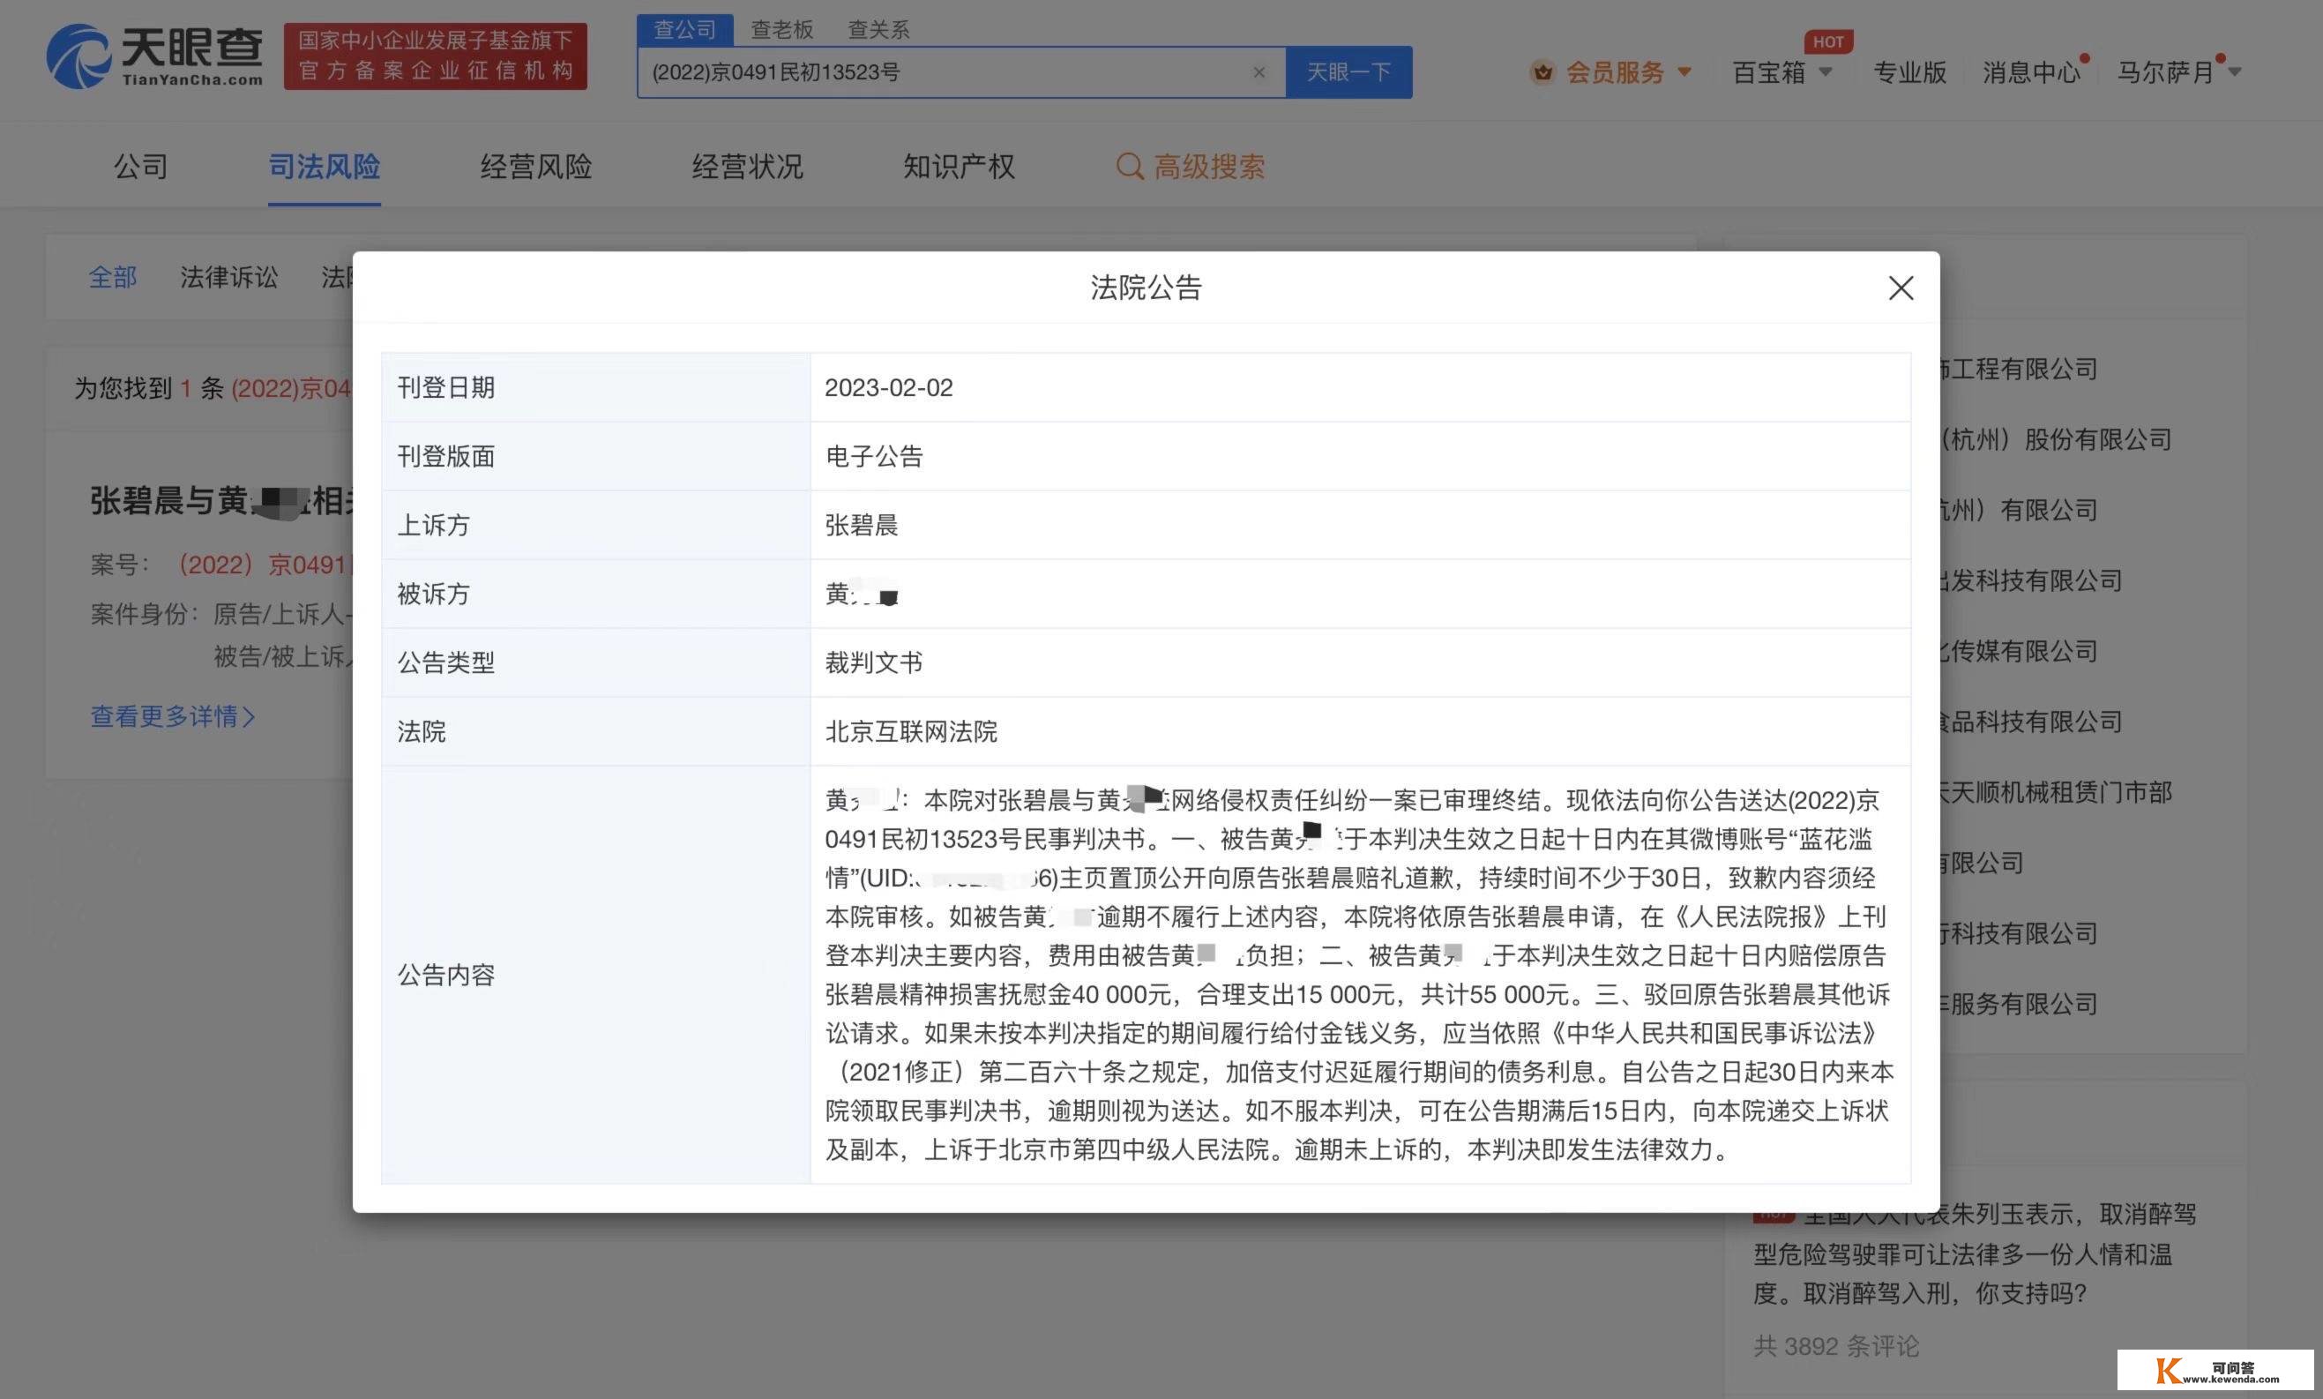Click the magnifier icon next to 高级搜索
The width and height of the screenshot is (2323, 1399).
point(1129,167)
